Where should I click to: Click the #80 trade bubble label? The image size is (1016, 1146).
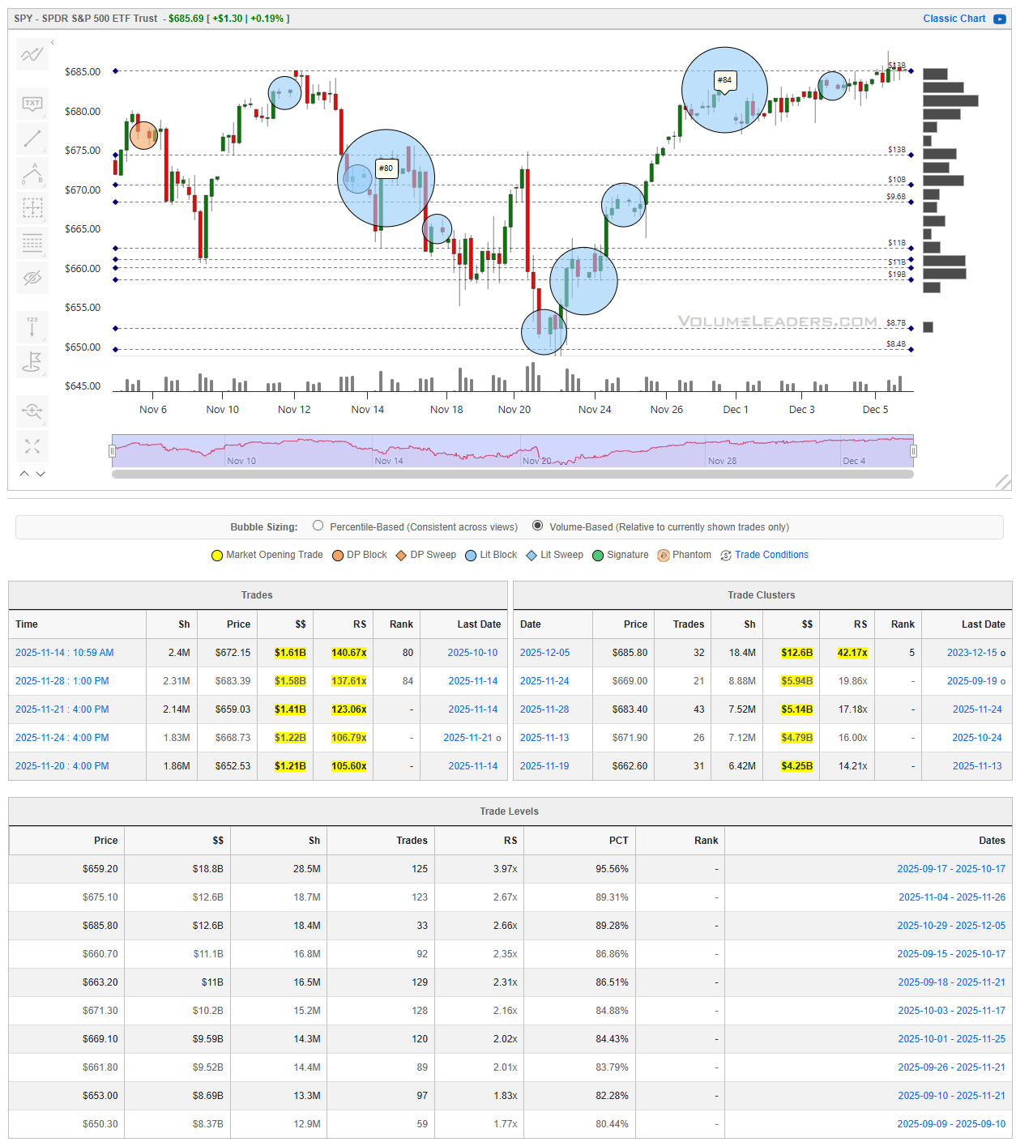click(x=386, y=168)
